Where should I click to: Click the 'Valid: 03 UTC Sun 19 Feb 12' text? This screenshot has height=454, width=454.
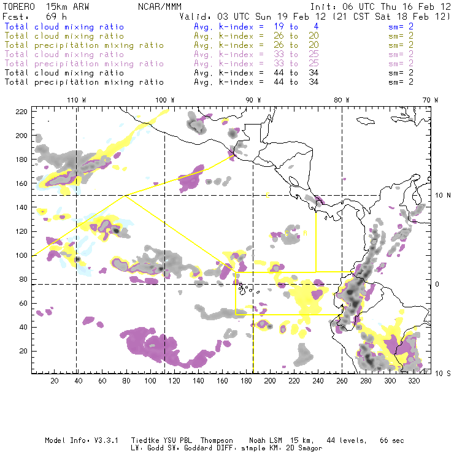253,17
